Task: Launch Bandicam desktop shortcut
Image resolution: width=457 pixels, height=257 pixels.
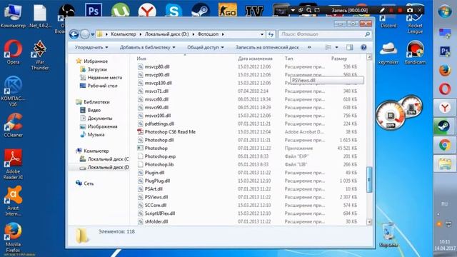Action: pos(415,52)
